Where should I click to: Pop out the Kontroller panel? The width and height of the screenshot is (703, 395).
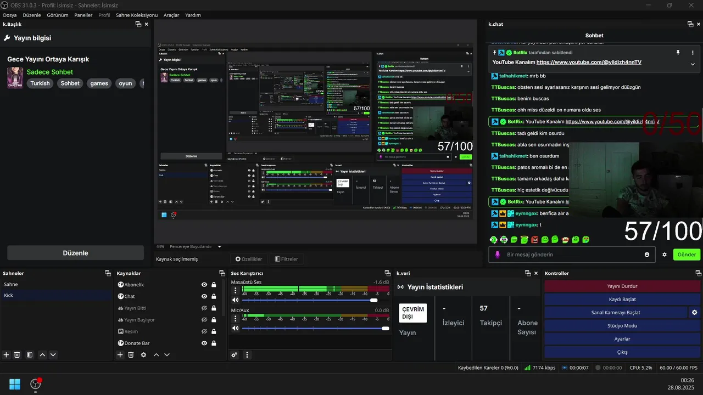tap(699, 273)
